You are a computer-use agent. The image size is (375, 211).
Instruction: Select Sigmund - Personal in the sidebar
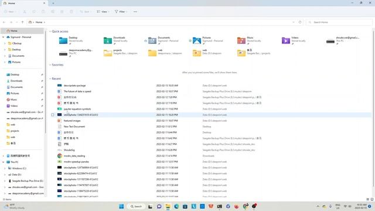point(21,37)
